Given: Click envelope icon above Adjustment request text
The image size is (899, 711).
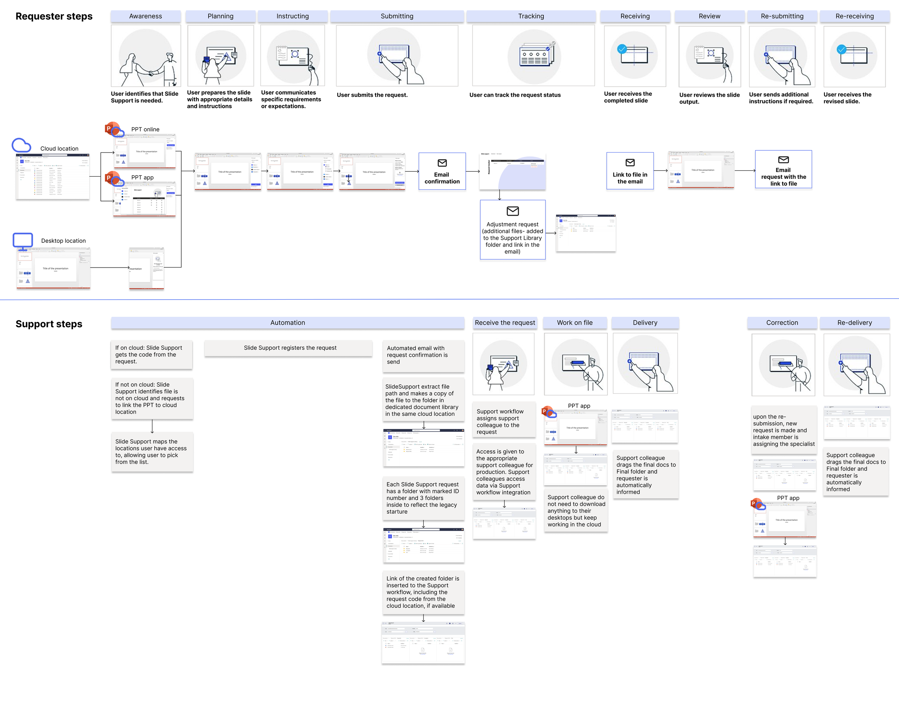Looking at the screenshot, I should coord(512,211).
